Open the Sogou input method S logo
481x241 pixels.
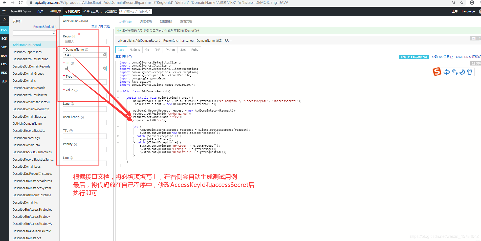click(437, 72)
